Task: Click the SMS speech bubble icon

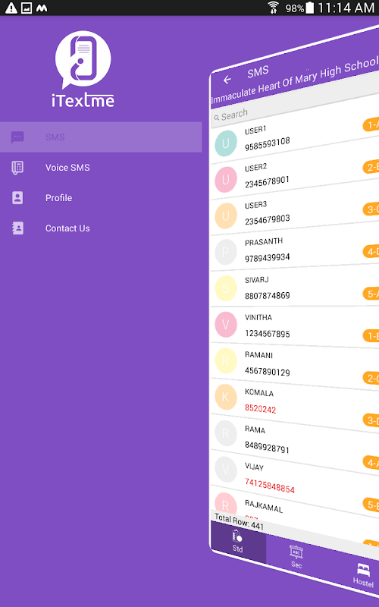Action: click(x=17, y=137)
